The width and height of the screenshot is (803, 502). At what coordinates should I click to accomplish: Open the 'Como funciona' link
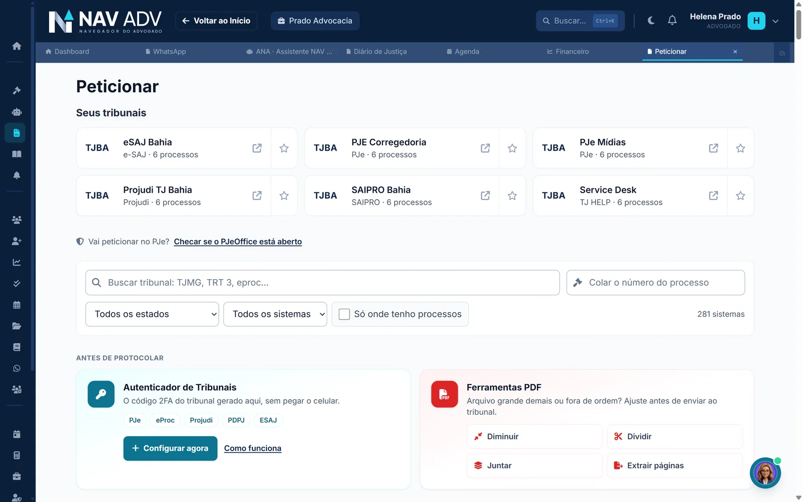tap(252, 448)
